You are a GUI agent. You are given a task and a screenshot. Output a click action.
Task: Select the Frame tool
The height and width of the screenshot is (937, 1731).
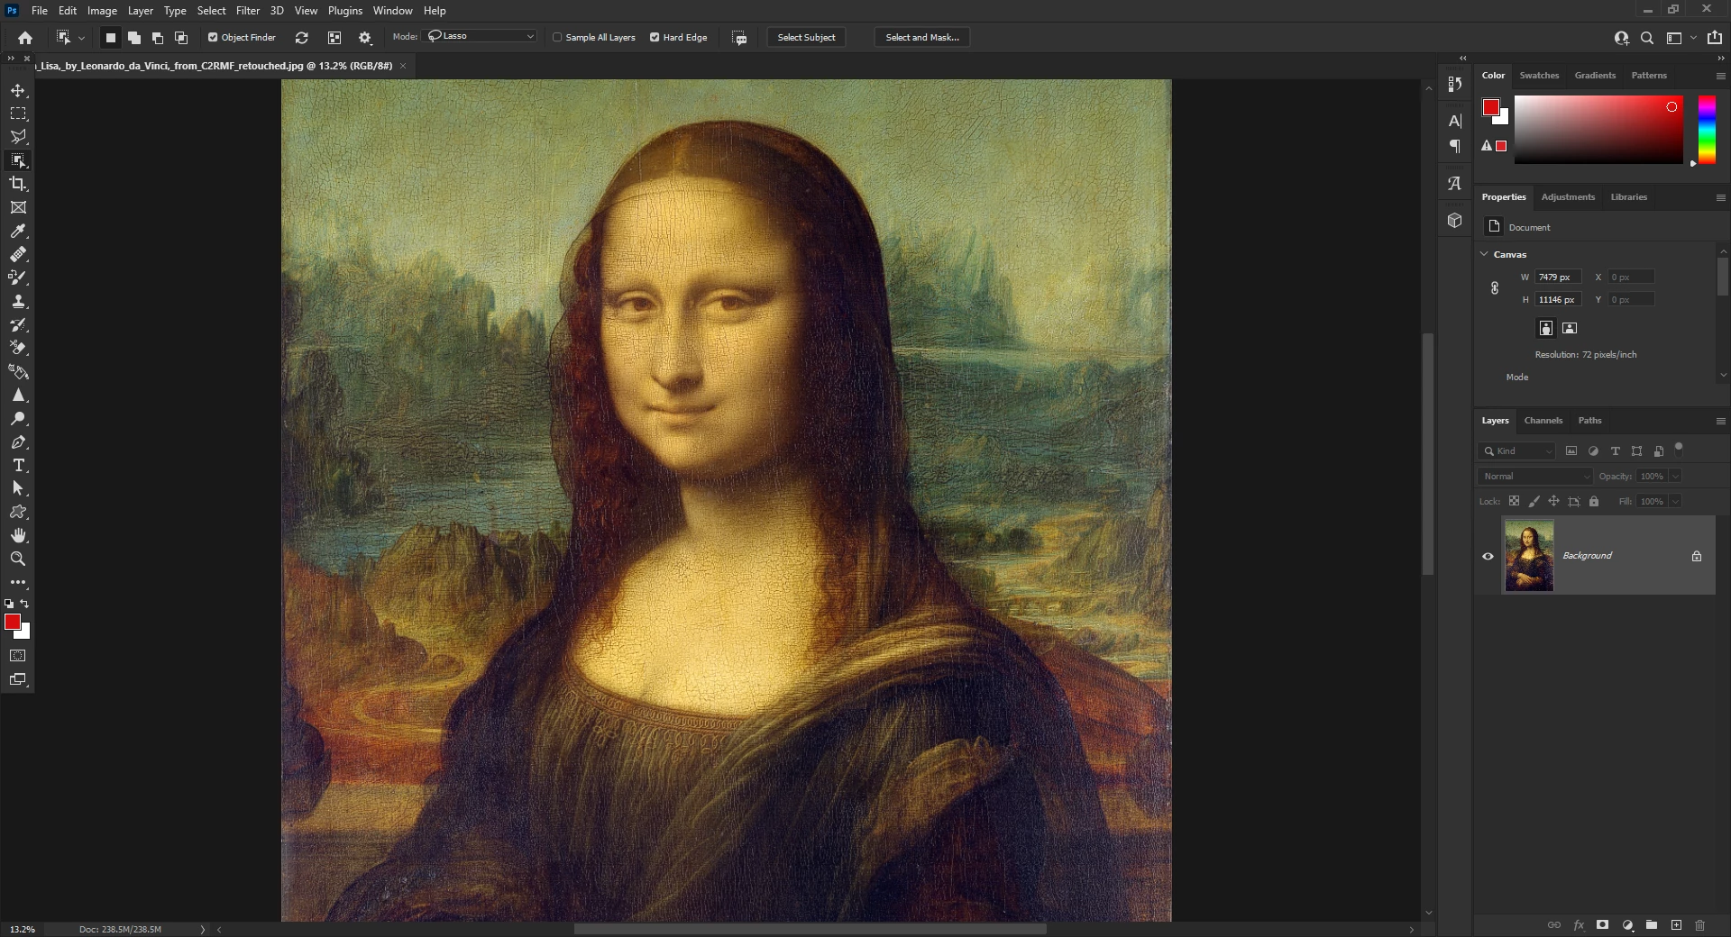point(18,207)
